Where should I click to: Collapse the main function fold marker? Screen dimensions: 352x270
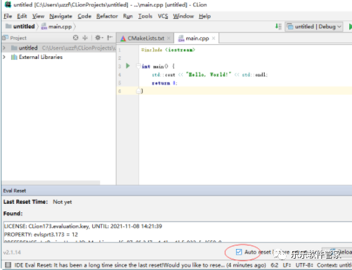[x=138, y=66]
